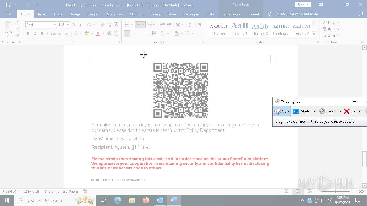The height and width of the screenshot is (206, 367).
Task: Click the character shading icon
Action: click(x=109, y=33)
